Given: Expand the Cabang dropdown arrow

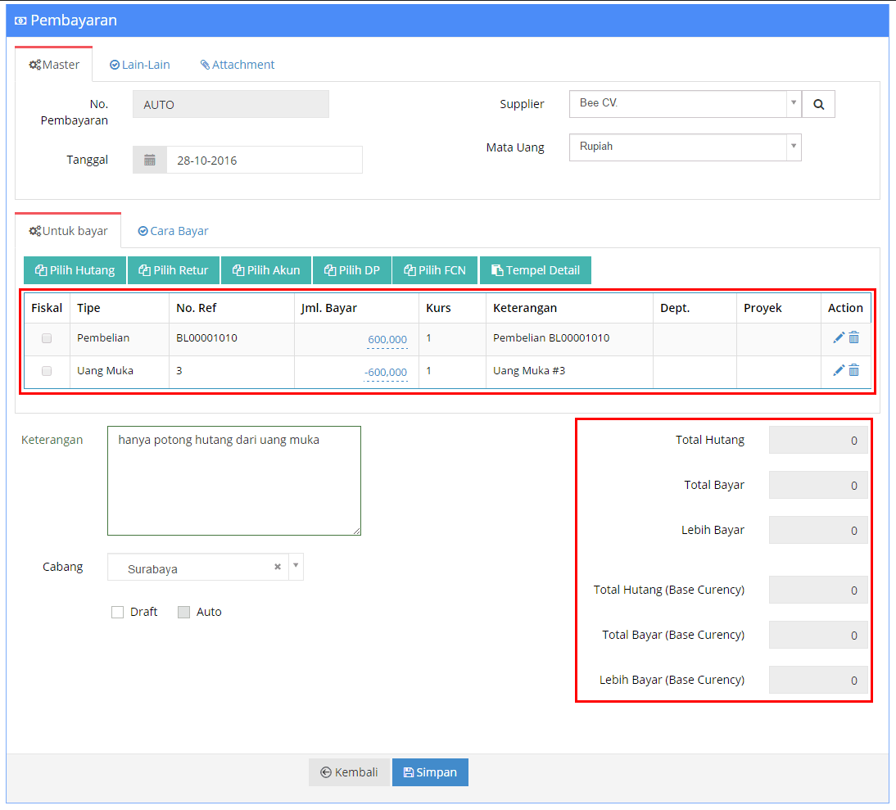Looking at the screenshot, I should [x=296, y=565].
